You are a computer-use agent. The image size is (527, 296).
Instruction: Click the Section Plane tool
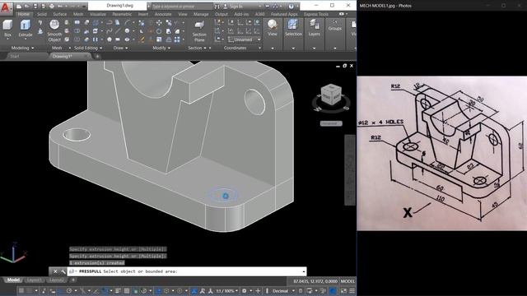[x=199, y=31]
